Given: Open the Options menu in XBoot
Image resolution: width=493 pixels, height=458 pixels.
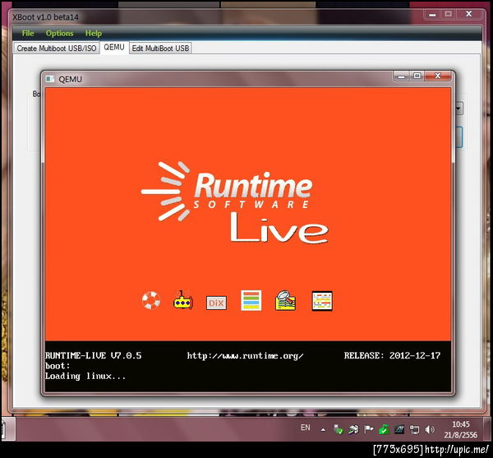Looking at the screenshot, I should [59, 34].
